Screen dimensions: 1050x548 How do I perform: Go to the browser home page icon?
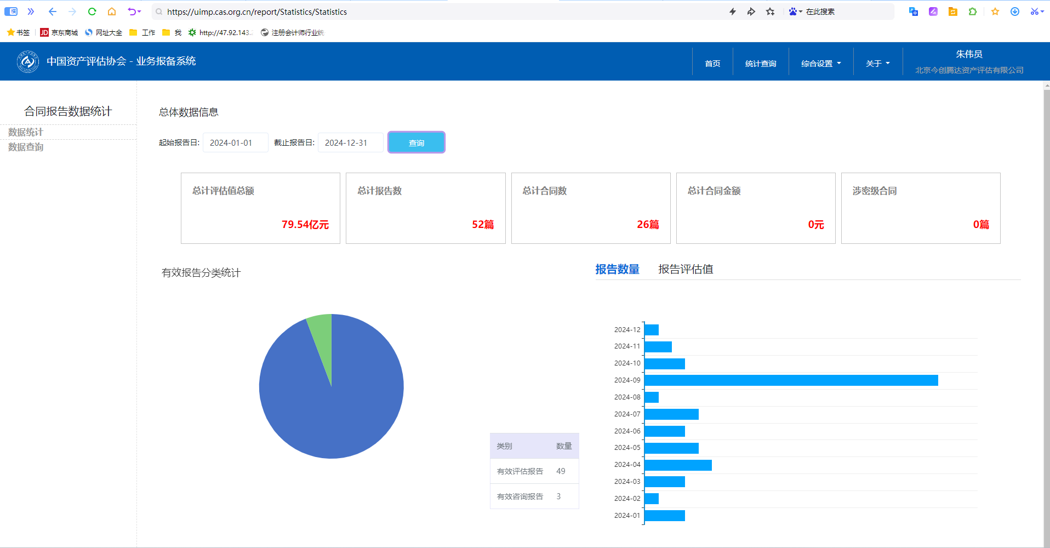(x=112, y=12)
